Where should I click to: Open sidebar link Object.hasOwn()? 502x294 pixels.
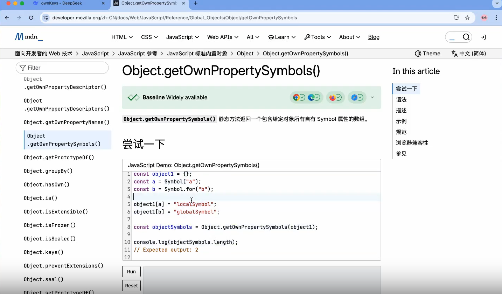pyautogui.click(x=47, y=184)
